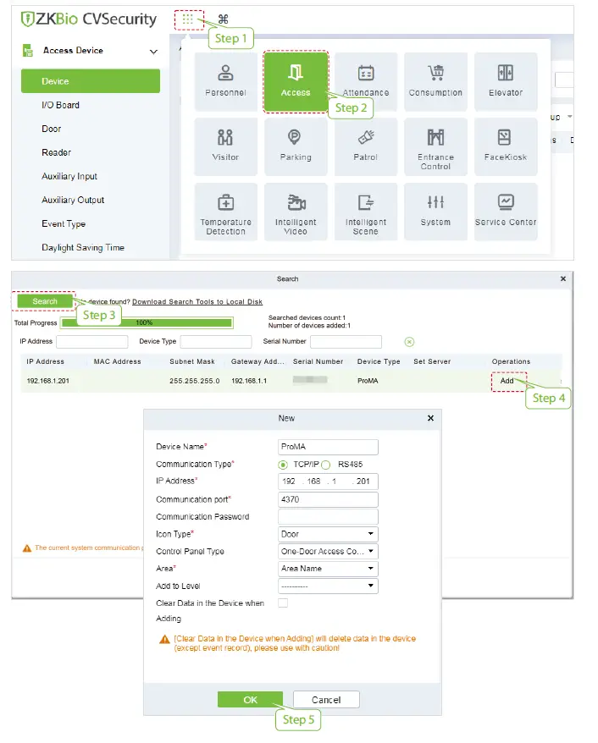Click the Device Type filter field
598x743 pixels.
coord(216,342)
